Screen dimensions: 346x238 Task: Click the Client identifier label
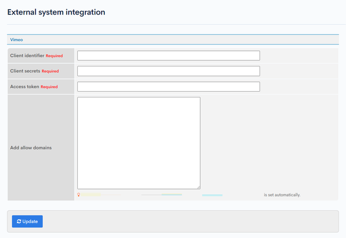click(27, 55)
